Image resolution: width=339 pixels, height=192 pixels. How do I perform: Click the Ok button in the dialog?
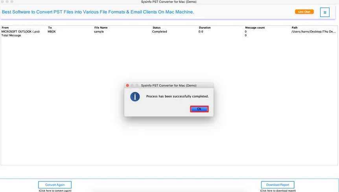199,109
